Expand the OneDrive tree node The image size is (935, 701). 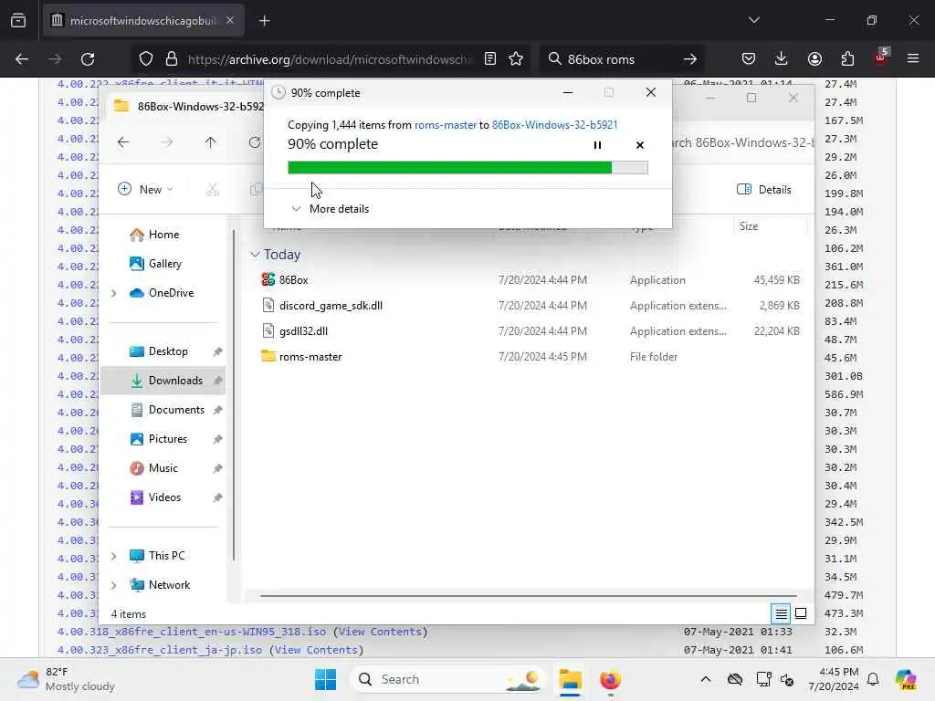point(114,293)
